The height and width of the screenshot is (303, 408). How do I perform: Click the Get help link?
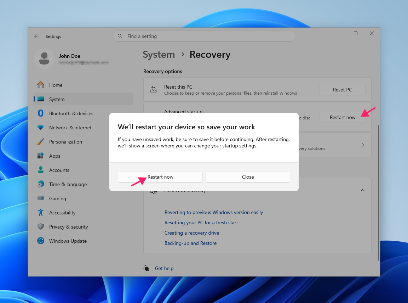click(164, 268)
